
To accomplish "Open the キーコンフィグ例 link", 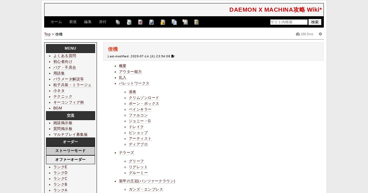I will pos(68,103).
